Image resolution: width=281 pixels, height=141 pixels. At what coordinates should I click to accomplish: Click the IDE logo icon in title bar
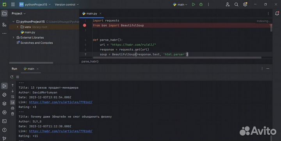pyautogui.click(x=4, y=4)
